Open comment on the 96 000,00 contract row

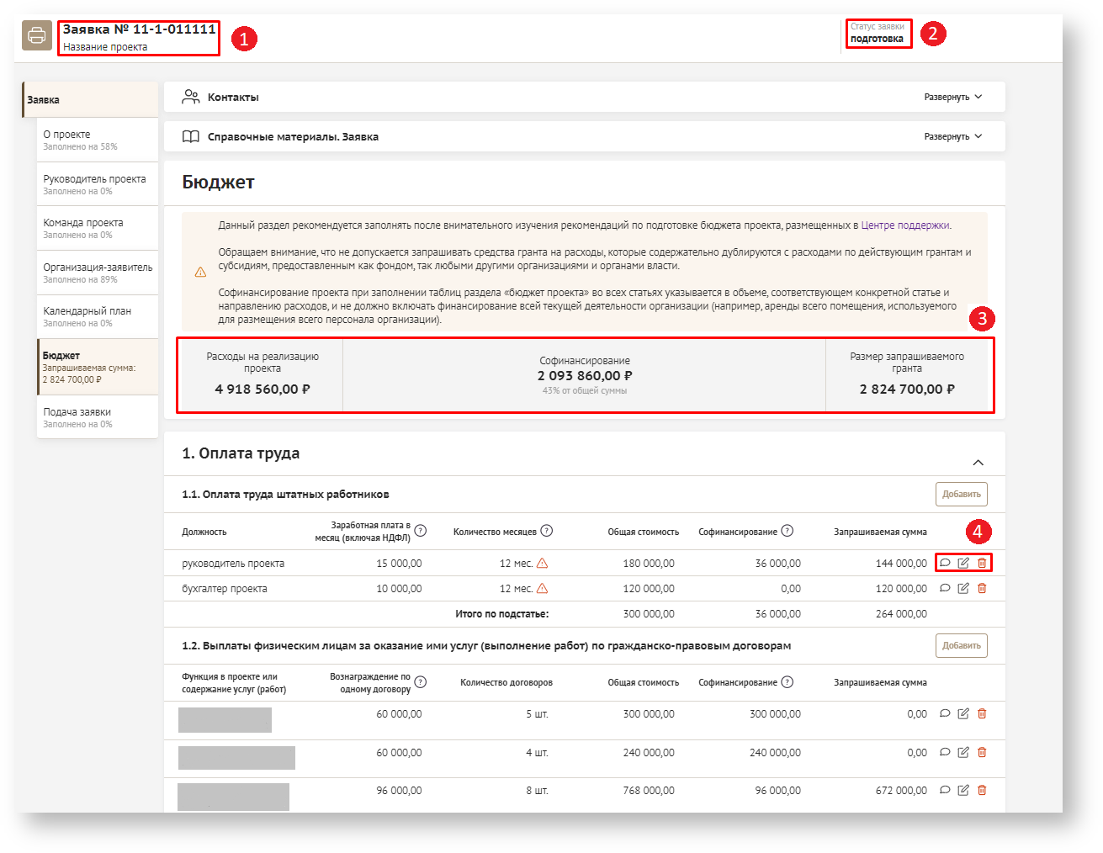click(945, 790)
